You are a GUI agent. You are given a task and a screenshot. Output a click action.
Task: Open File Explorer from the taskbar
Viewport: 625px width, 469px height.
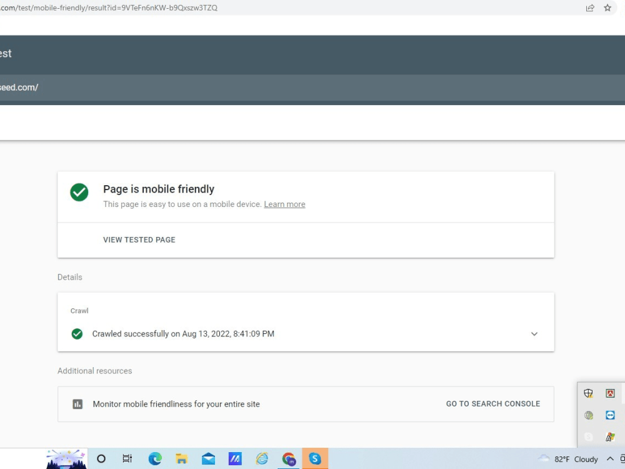click(181, 458)
